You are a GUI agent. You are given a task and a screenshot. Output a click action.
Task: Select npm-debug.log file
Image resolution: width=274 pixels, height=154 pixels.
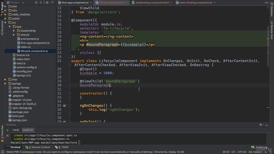pos(20,108)
